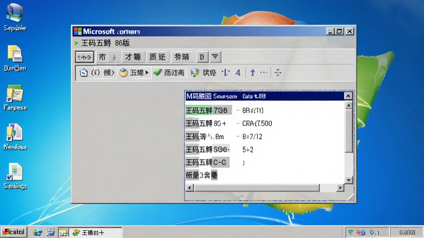Click the document home icon on second toolbar

click(x=83, y=72)
